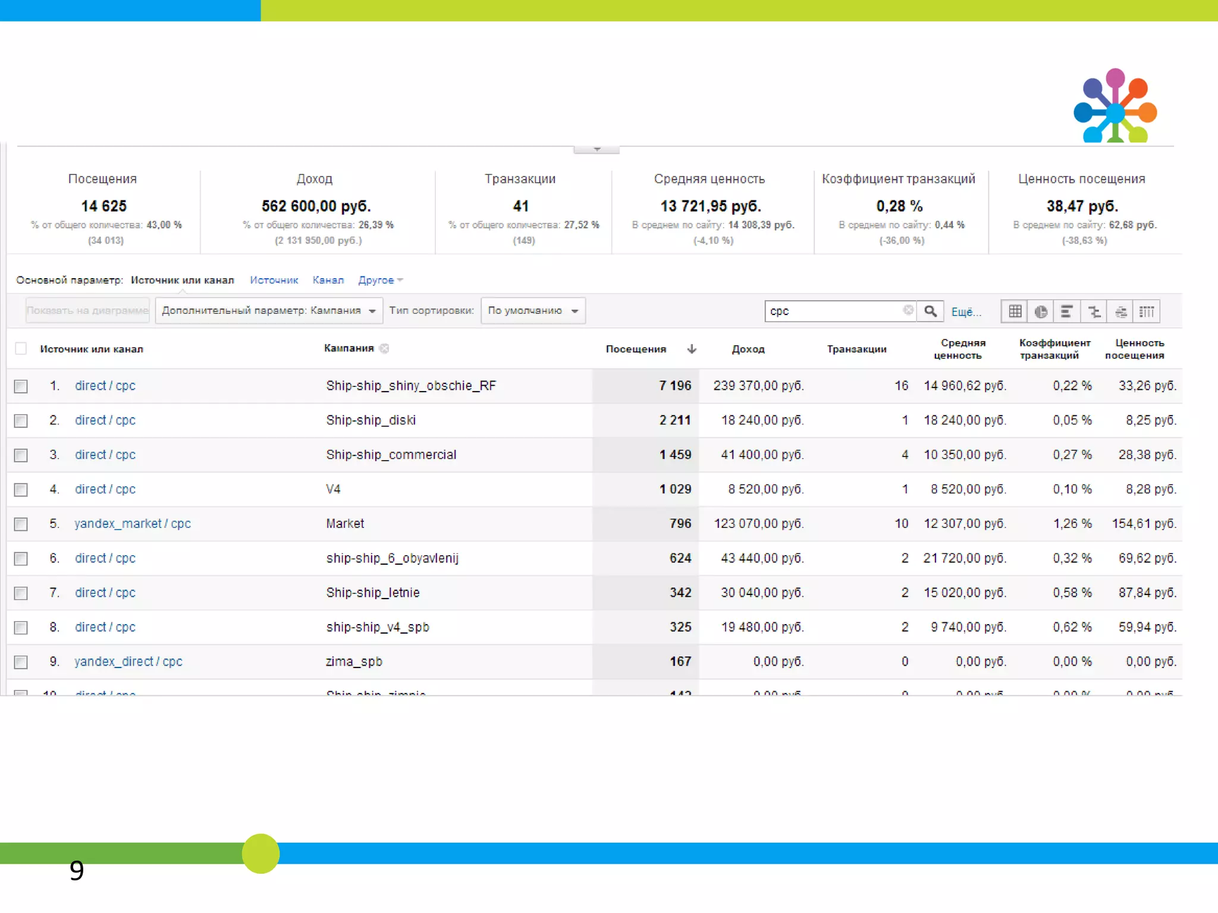Image resolution: width=1218 pixels, height=913 pixels.
Task: Click the magnifier search button
Action: click(930, 311)
